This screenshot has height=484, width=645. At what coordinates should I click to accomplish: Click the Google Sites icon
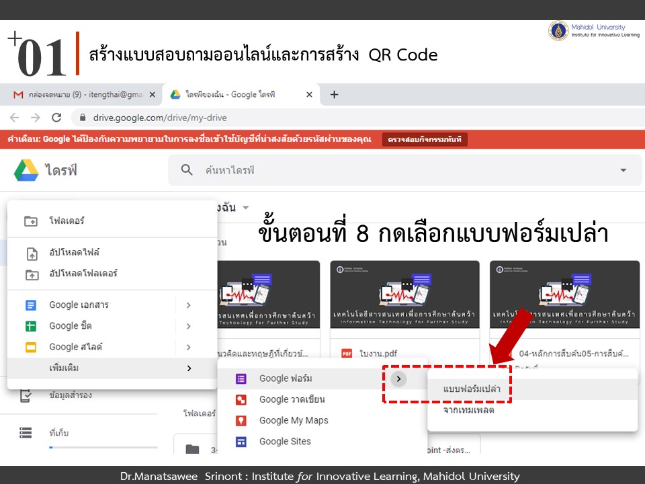coord(241,442)
